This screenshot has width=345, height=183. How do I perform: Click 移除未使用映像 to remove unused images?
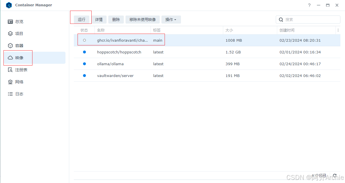pyautogui.click(x=142, y=19)
